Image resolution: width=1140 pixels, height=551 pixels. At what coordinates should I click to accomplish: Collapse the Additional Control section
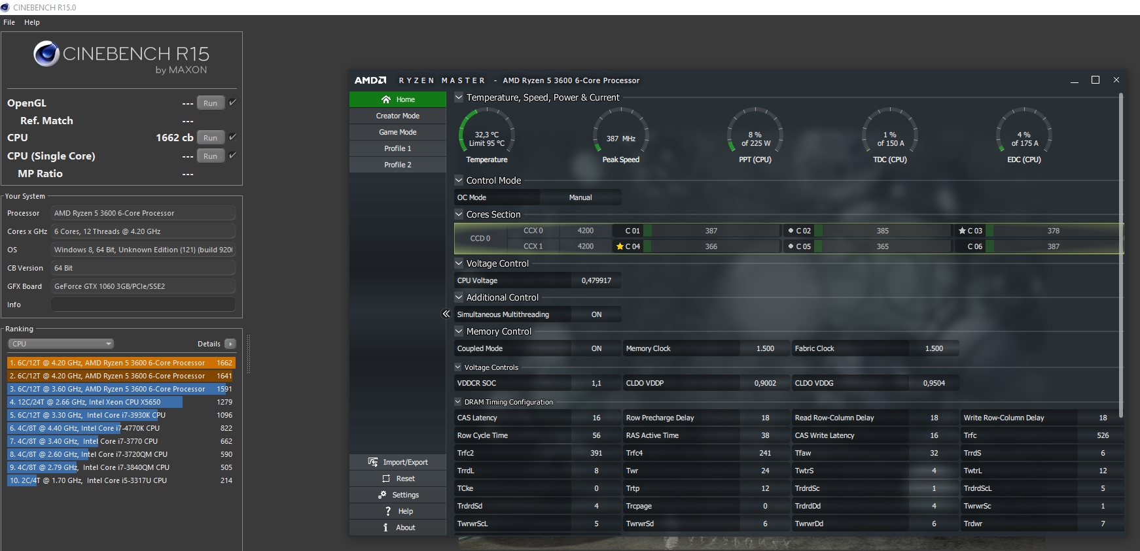pos(459,297)
